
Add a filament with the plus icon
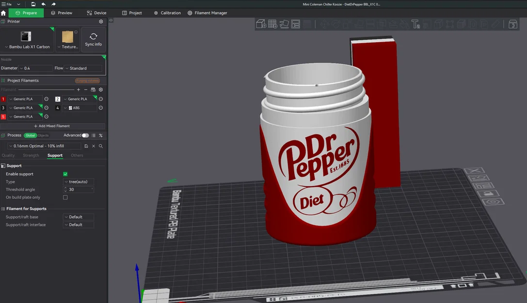click(79, 90)
